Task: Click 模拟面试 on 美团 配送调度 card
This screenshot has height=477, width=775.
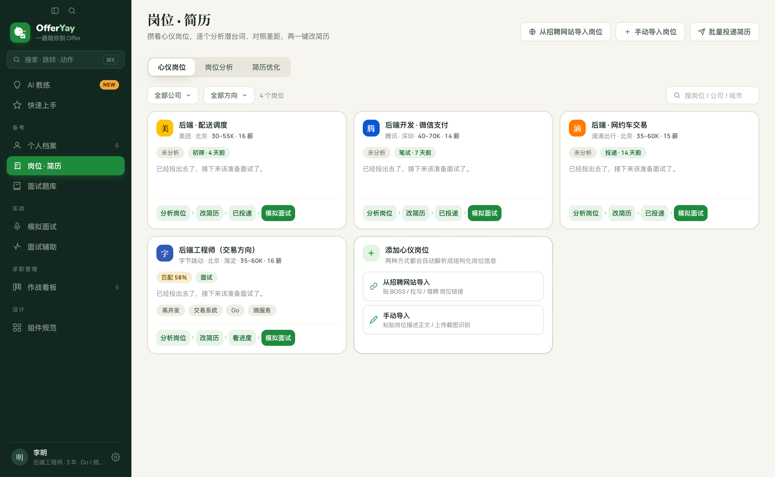Action: (278, 213)
